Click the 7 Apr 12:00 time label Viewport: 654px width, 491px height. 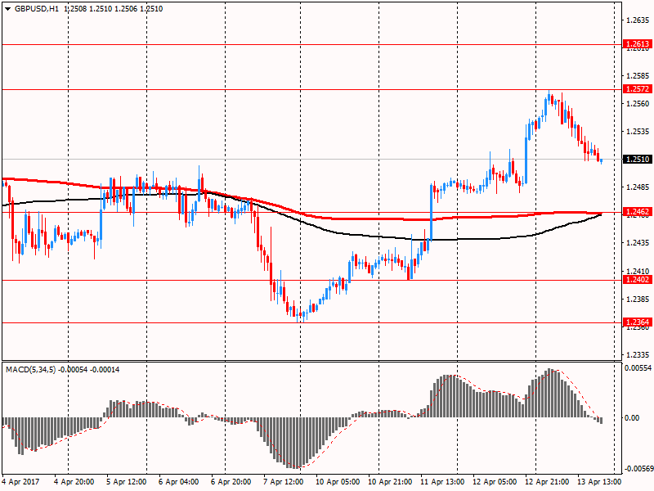[283, 482]
